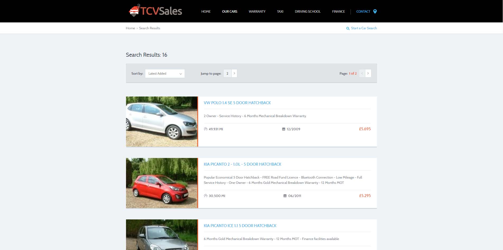Viewport: 503px width, 250px height.
Task: Click the Jump to page number field
Action: (x=227, y=73)
